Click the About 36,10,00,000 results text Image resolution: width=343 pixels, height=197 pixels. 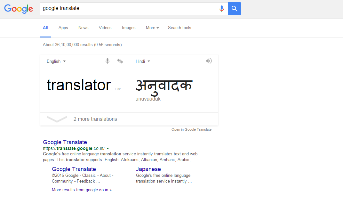[82, 45]
